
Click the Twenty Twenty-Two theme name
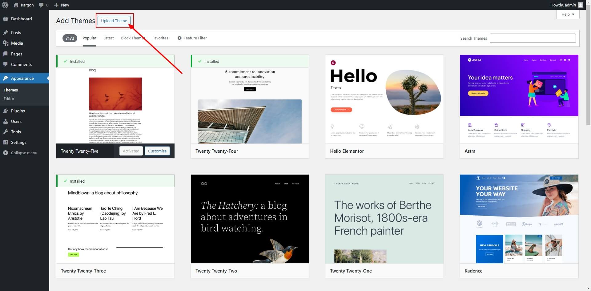[x=216, y=271]
